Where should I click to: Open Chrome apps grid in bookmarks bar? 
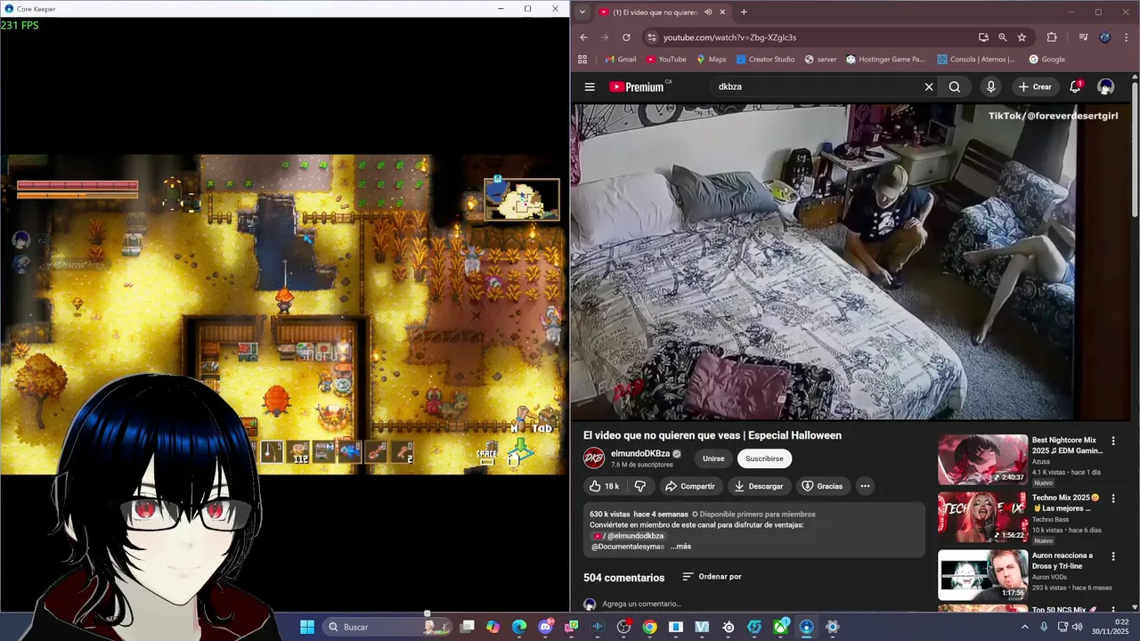[x=582, y=60]
